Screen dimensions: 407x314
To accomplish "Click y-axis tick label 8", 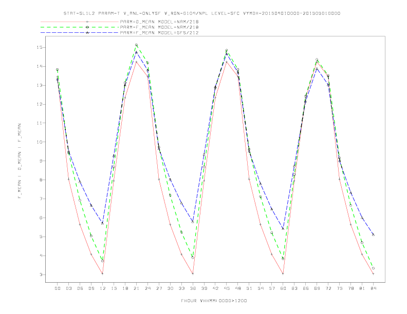I will click(41, 180).
